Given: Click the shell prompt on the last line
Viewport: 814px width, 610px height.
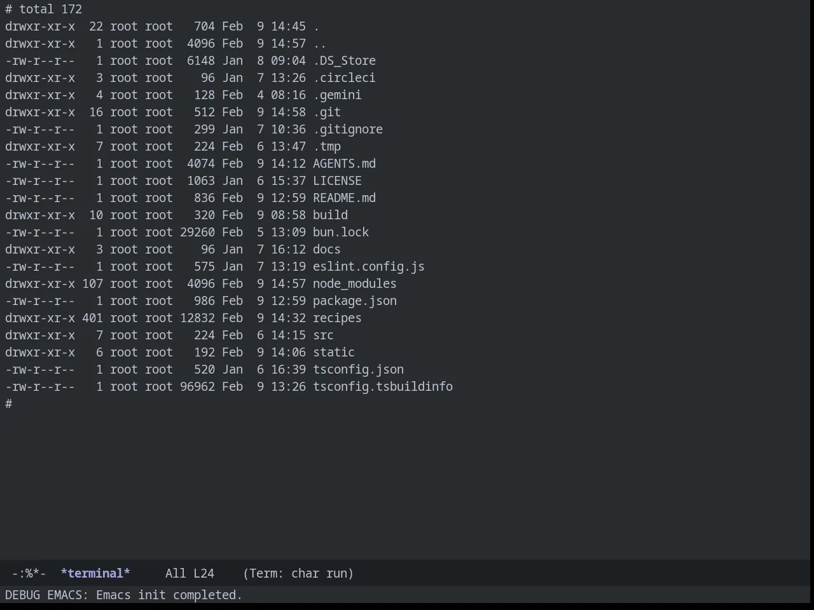Looking at the screenshot, I should pyautogui.click(x=9, y=403).
